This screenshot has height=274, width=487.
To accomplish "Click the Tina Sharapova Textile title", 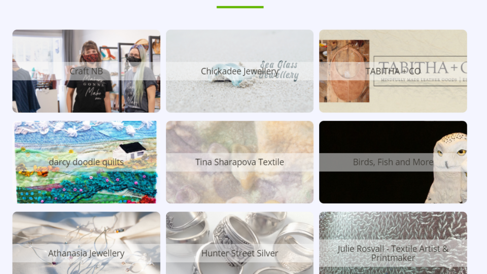I will coord(240,162).
